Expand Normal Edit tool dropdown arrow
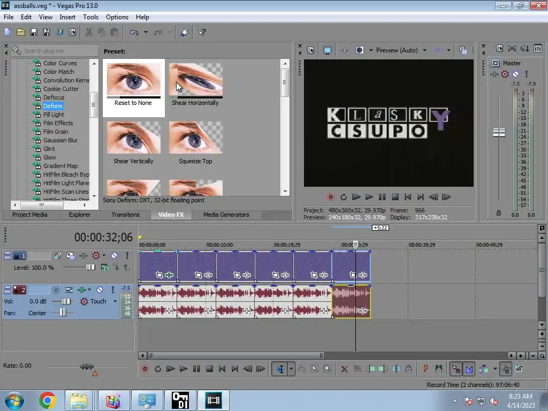Viewport: 548px width, 411px height. point(291,369)
